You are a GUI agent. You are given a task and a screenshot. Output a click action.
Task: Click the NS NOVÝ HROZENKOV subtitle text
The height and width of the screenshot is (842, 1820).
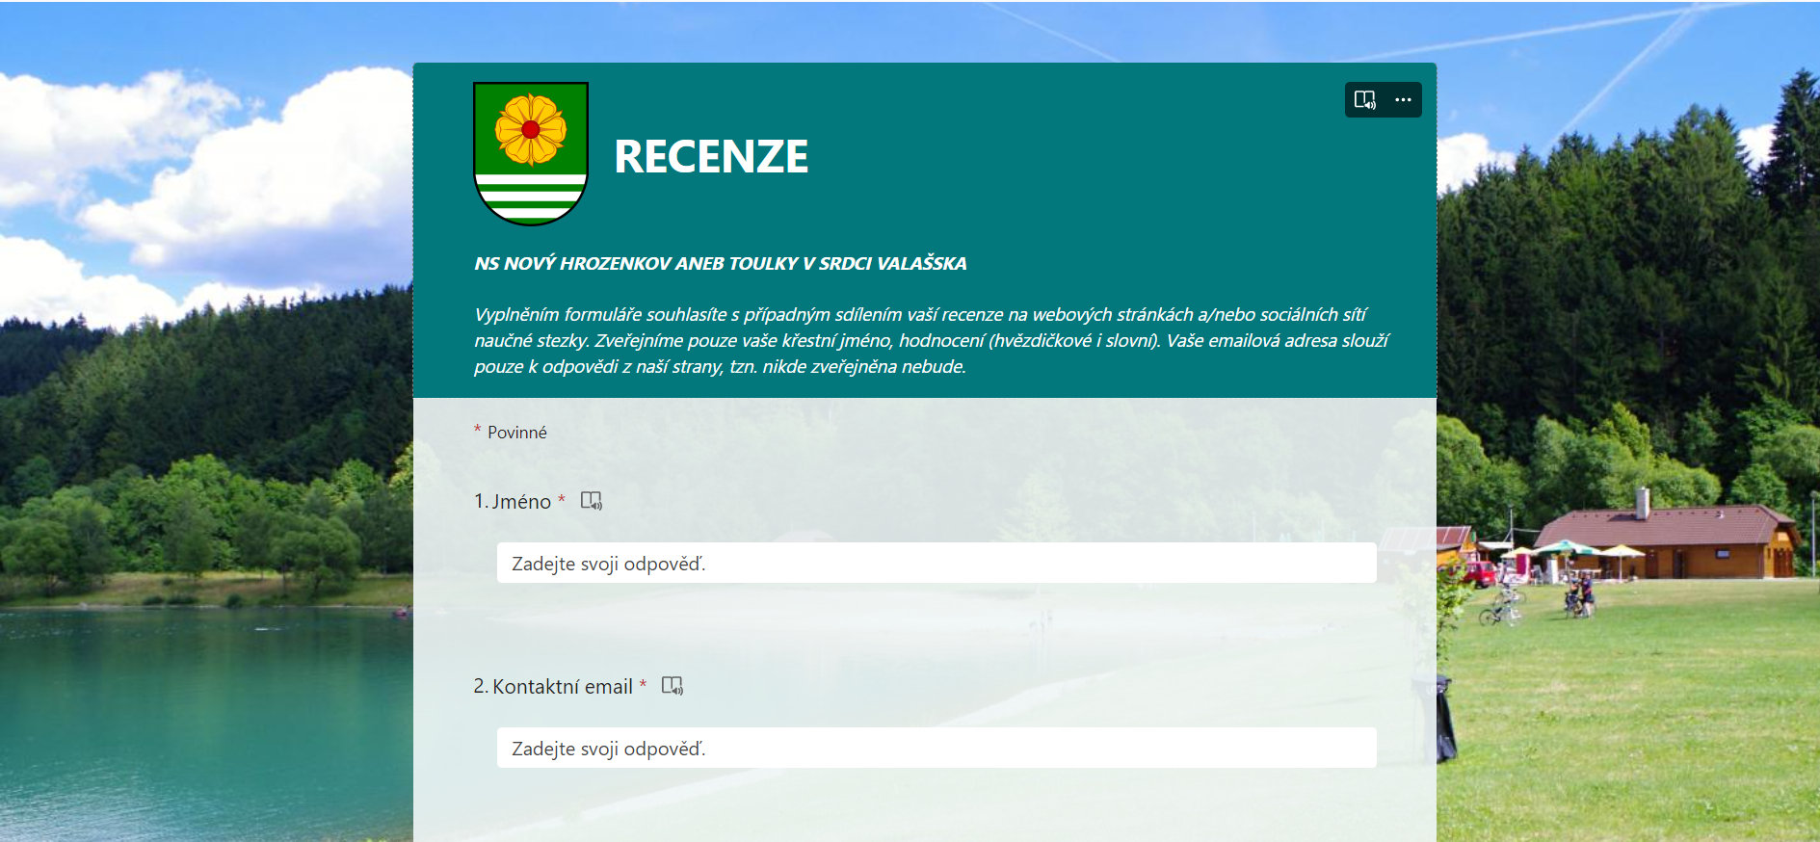pos(720,264)
